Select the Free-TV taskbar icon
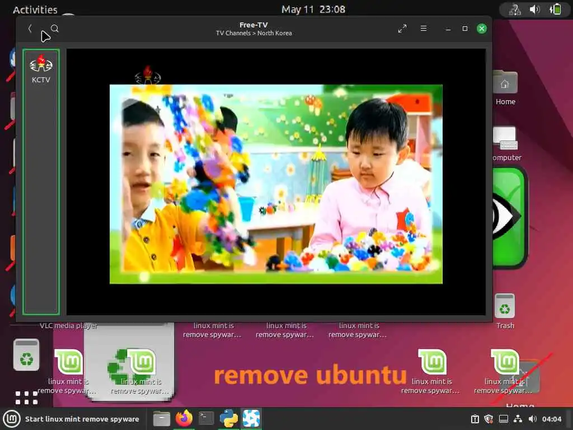Viewport: 573px width, 430px height. (x=251, y=419)
